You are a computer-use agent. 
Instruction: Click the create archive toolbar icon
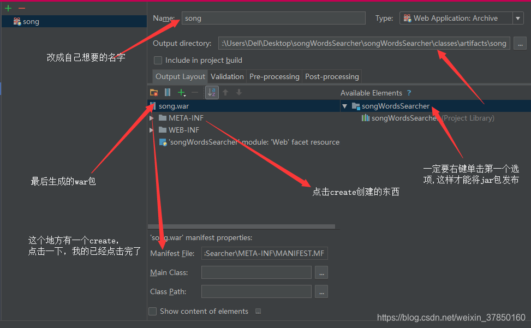(168, 92)
